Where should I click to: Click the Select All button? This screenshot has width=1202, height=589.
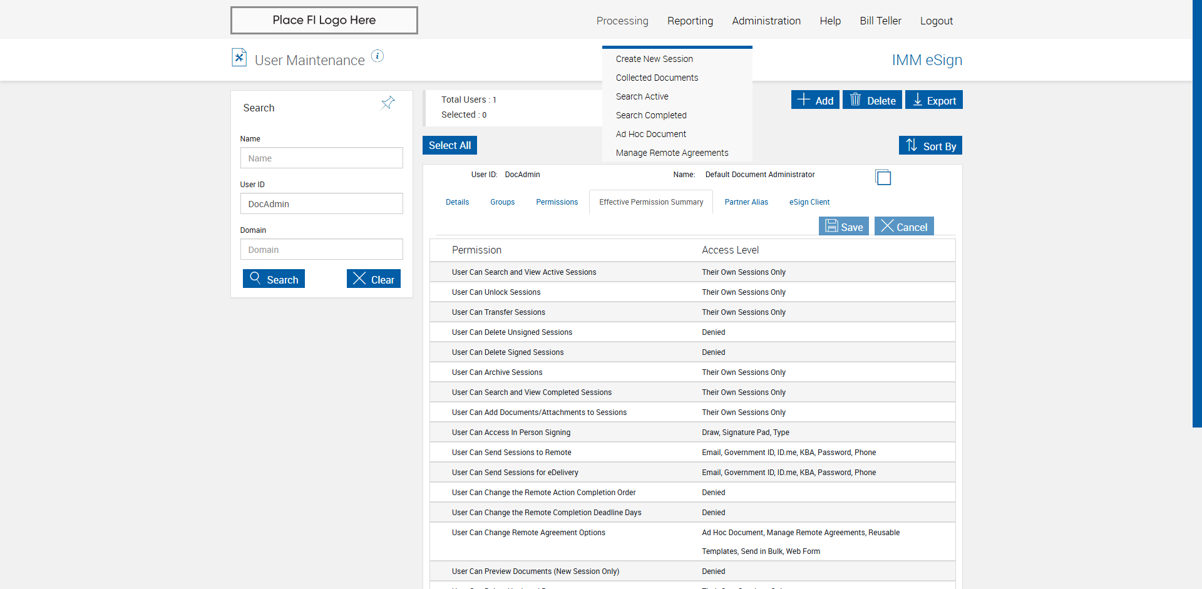[449, 145]
